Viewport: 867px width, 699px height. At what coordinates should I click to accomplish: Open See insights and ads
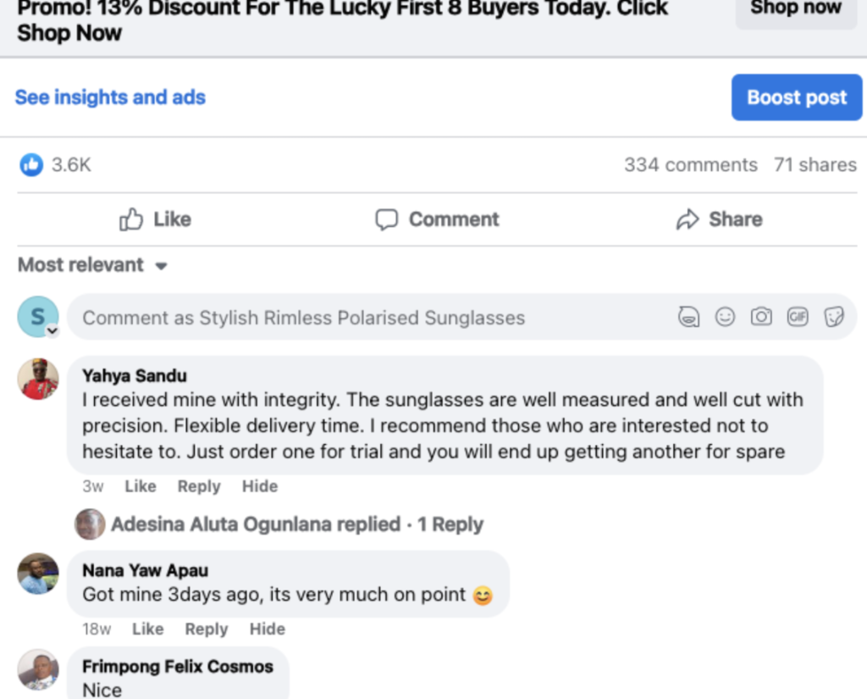tap(110, 97)
